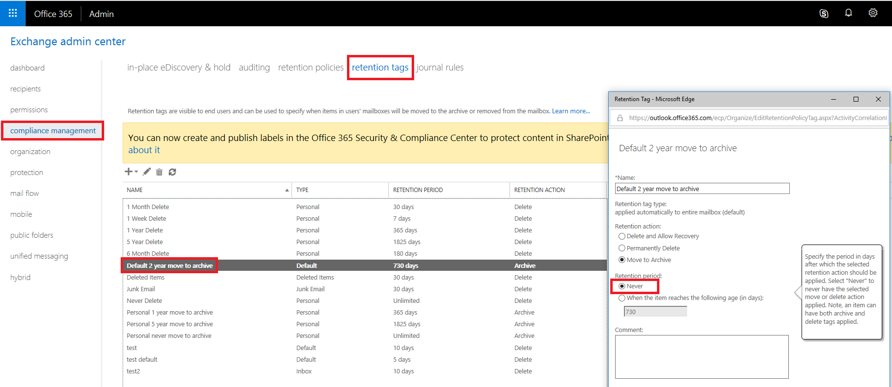This screenshot has height=387, width=892.
Task: Open auditing tab
Action: [254, 68]
